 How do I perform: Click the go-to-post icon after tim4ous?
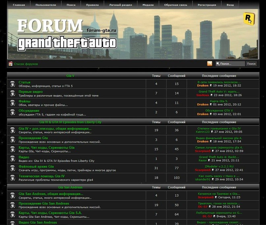pos(212,95)
